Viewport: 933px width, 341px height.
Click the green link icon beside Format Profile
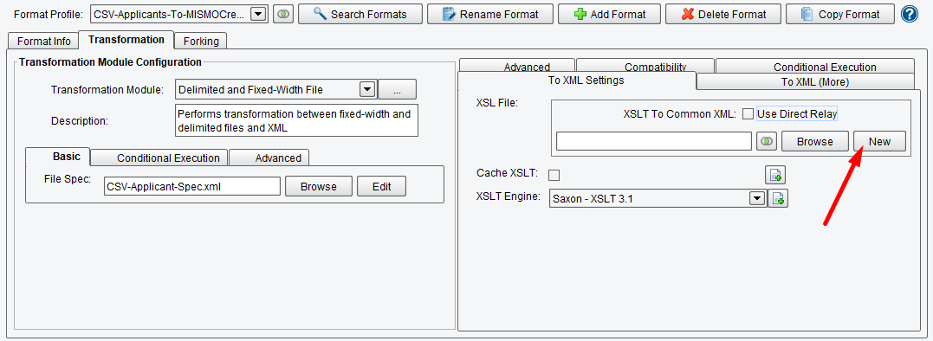(x=283, y=14)
